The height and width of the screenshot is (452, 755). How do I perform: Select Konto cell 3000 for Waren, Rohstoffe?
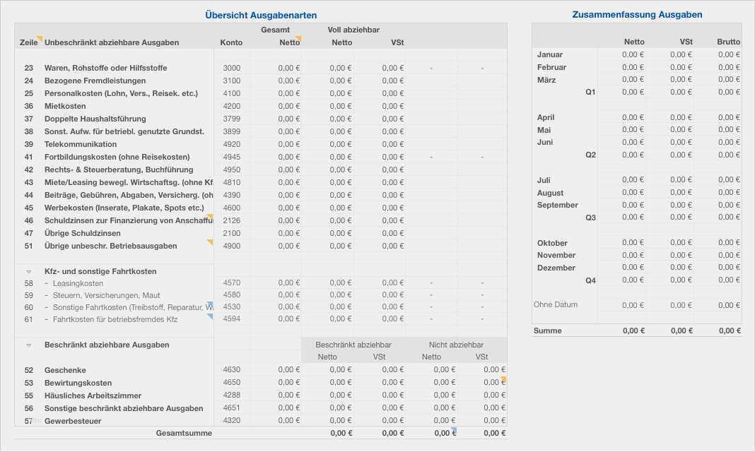(231, 68)
